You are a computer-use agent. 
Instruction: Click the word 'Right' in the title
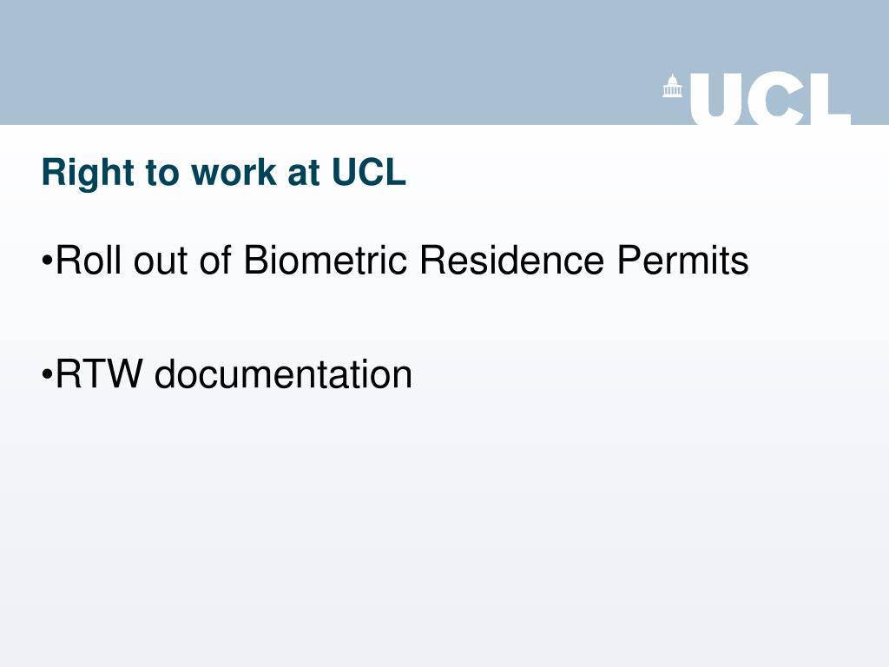click(88, 173)
